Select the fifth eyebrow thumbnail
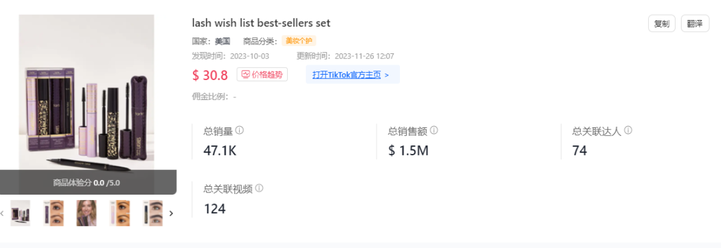Viewport: 721px width, 248px height. click(x=153, y=213)
